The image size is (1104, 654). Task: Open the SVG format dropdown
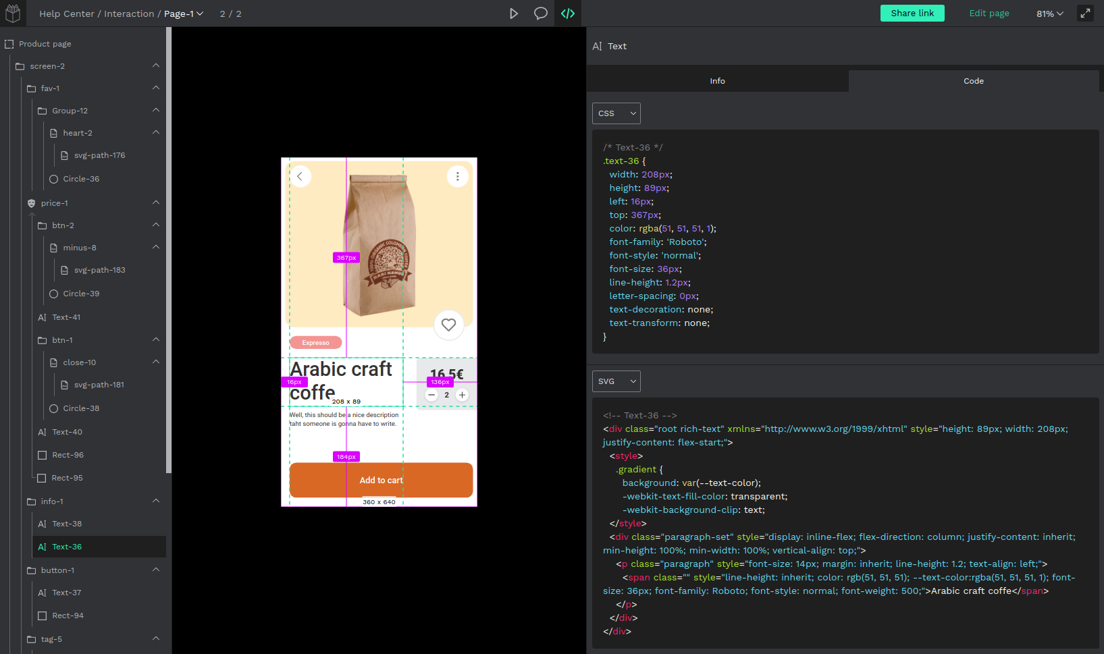coord(616,381)
